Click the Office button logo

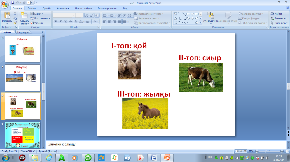(x=4, y=5)
